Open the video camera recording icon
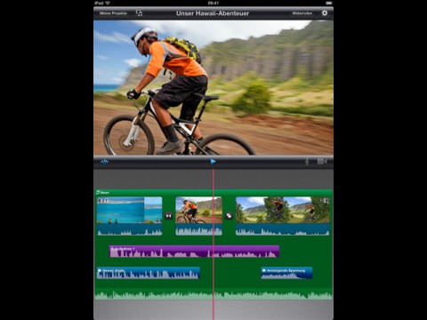 (x=322, y=162)
